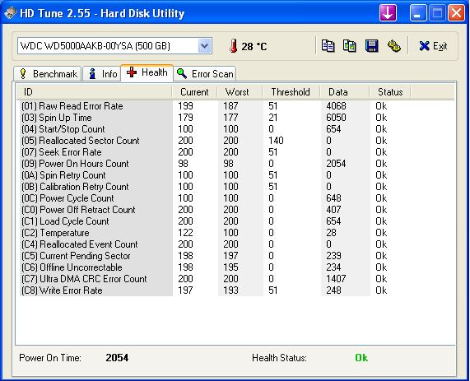Click the Exit button
Image resolution: width=470 pixels, height=381 pixels.
click(432, 46)
